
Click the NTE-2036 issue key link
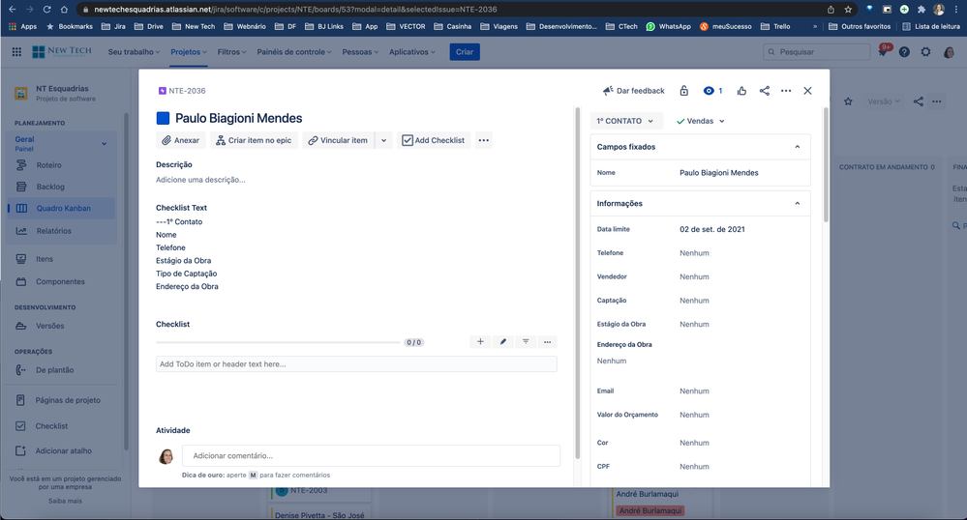[x=187, y=91]
